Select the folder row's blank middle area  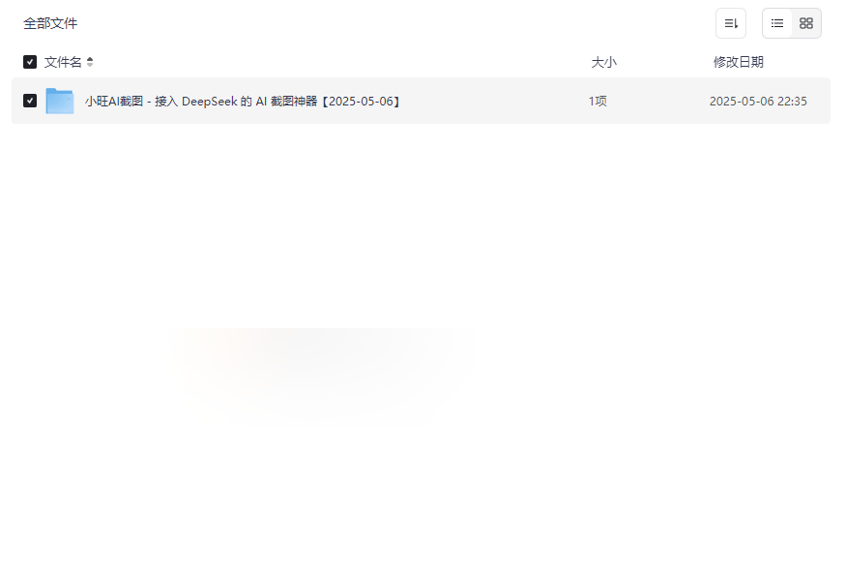[493, 101]
